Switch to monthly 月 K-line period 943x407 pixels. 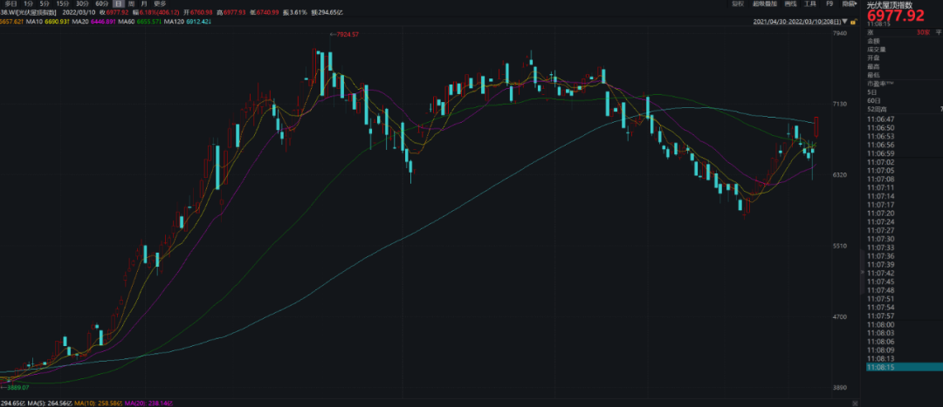tap(143, 4)
